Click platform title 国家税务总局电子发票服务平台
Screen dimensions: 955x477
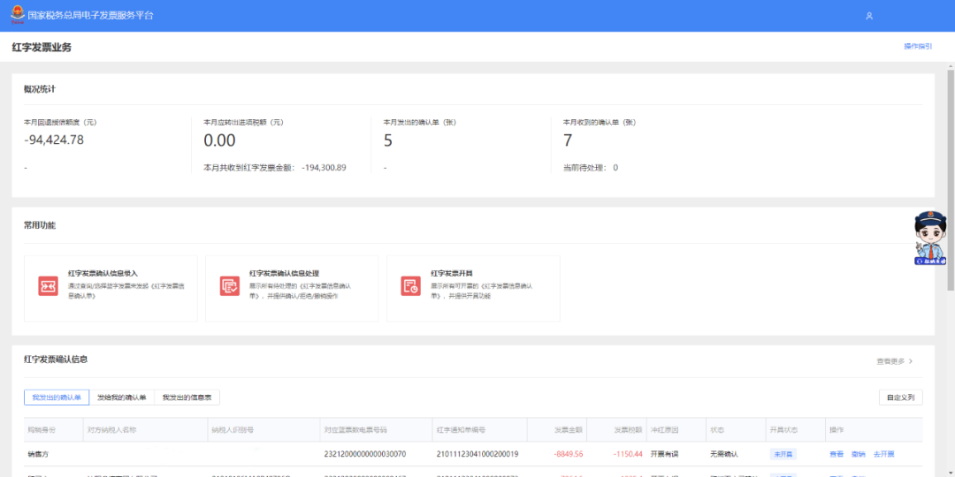point(91,15)
